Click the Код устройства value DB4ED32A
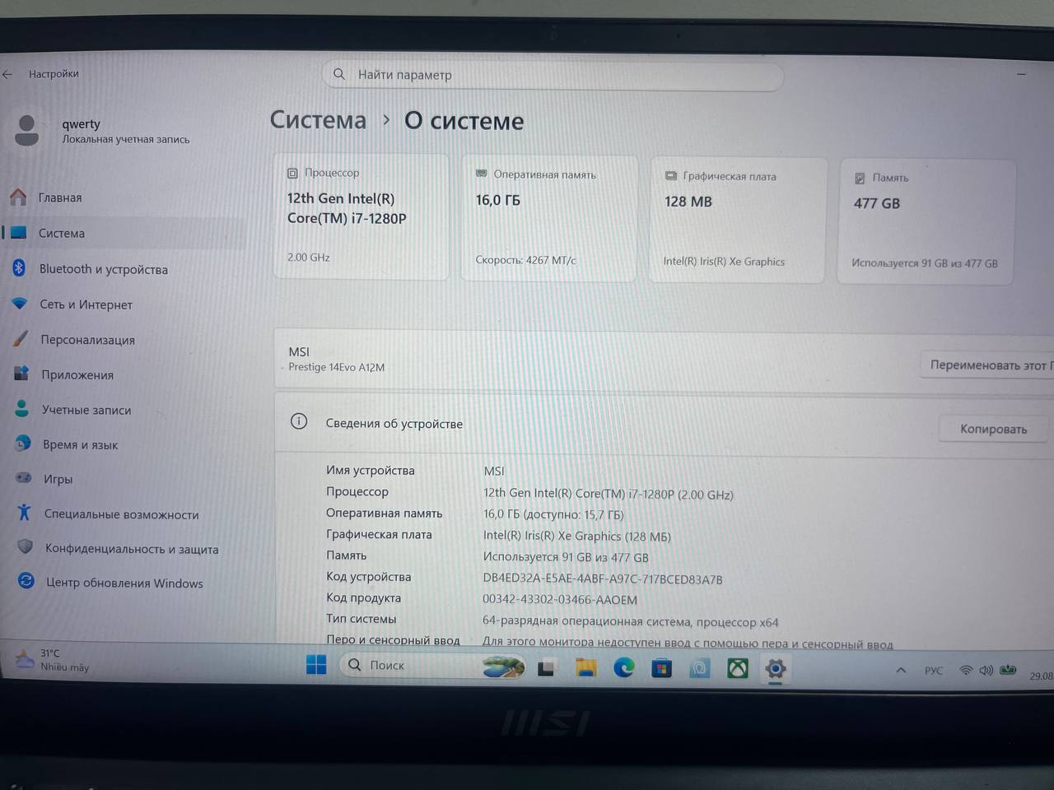Viewport: 1054px width, 790px height. (603, 579)
